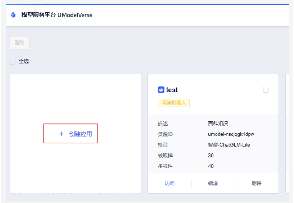Click the 描述 field label

pos(163,123)
